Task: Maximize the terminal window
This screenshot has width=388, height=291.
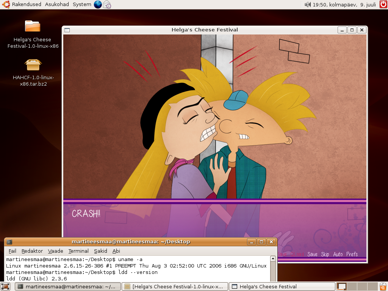Action: 261,242
